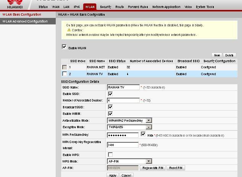This screenshot has width=242, height=177.
Task: Open the Status tab
Action: (43, 7)
